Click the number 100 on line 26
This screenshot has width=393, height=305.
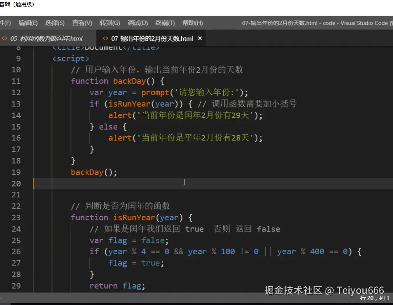pos(228,252)
